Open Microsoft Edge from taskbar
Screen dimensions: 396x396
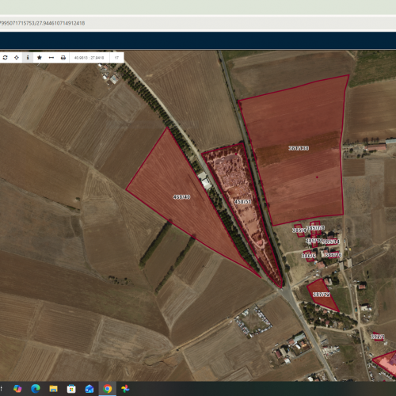click(x=36, y=389)
